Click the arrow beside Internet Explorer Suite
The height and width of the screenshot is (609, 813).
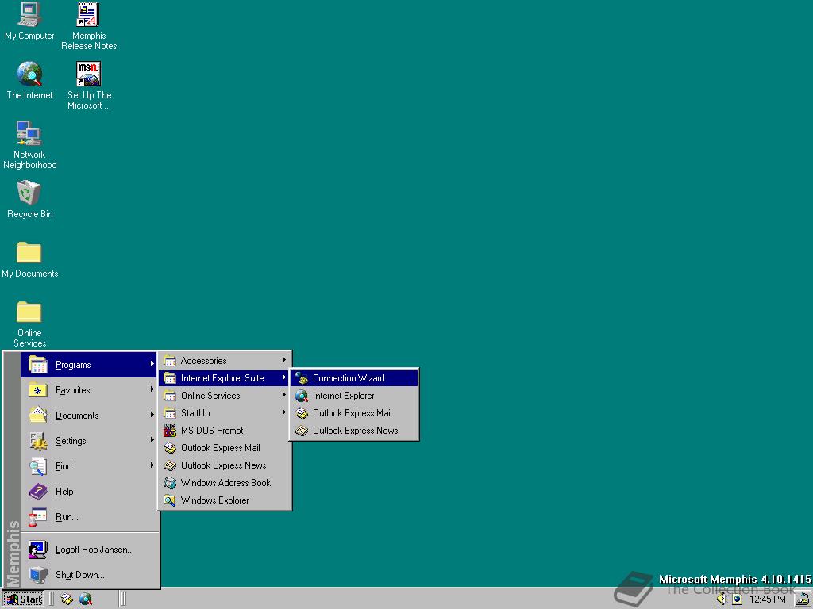[x=283, y=377]
